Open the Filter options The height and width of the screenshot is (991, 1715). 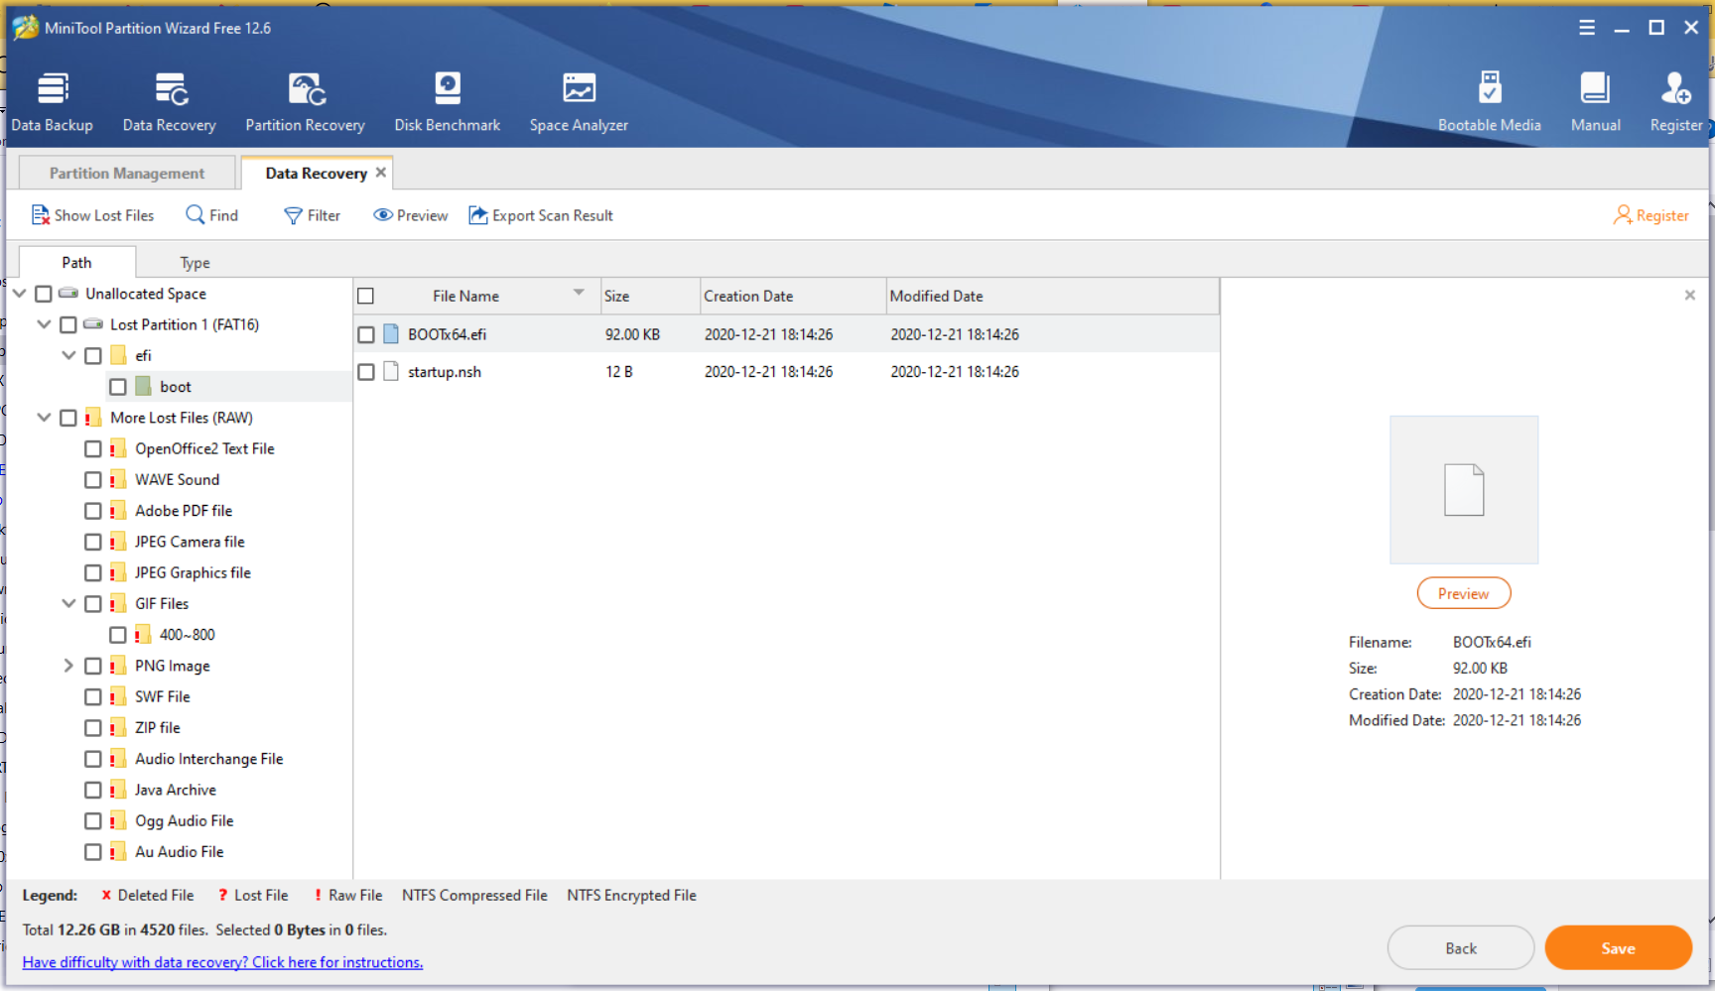pos(312,215)
